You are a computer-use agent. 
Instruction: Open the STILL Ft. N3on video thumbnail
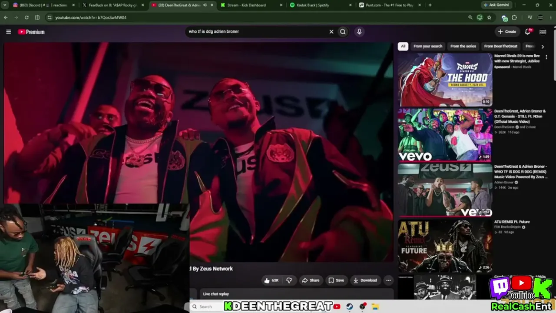[445, 135]
